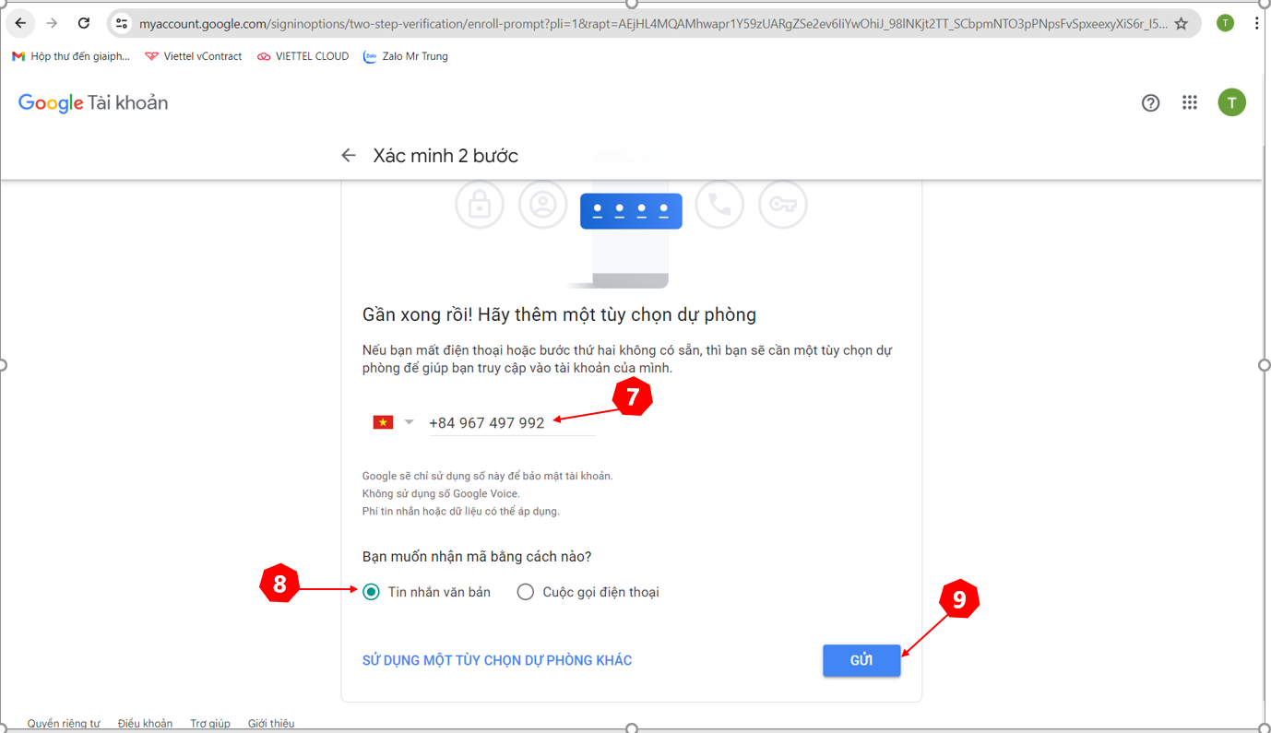1271x733 pixels.
Task: Open the VIETTEL CLOUD bookmark
Action: [x=303, y=56]
